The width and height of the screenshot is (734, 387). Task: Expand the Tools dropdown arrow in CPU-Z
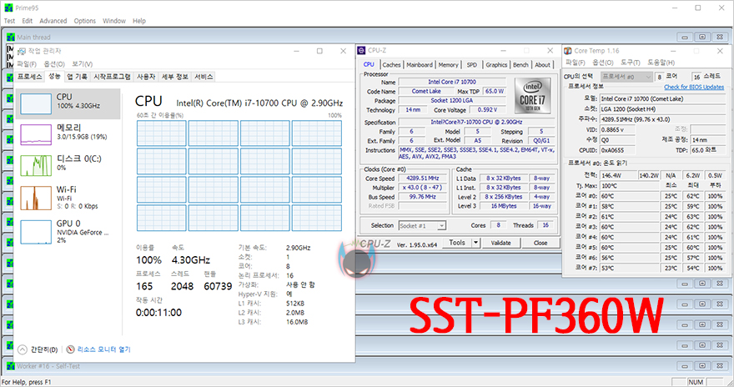pos(476,243)
